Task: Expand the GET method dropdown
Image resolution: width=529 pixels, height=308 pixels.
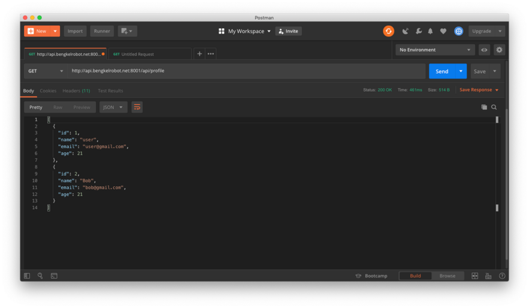Action: [x=46, y=71]
